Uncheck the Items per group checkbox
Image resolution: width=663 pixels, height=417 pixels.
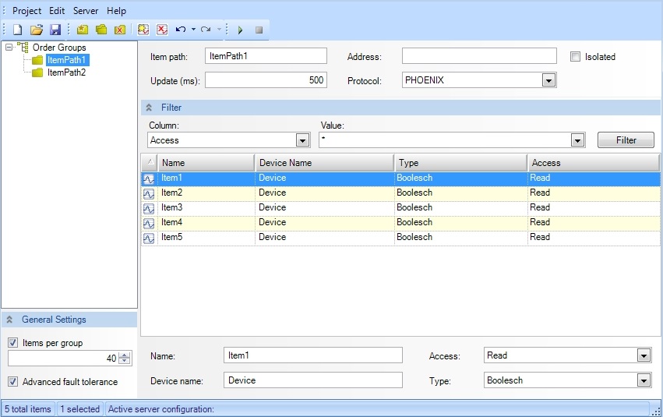[x=13, y=343]
